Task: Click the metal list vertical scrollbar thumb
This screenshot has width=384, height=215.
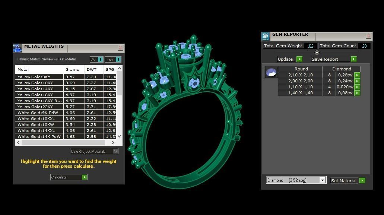Action: [119, 83]
